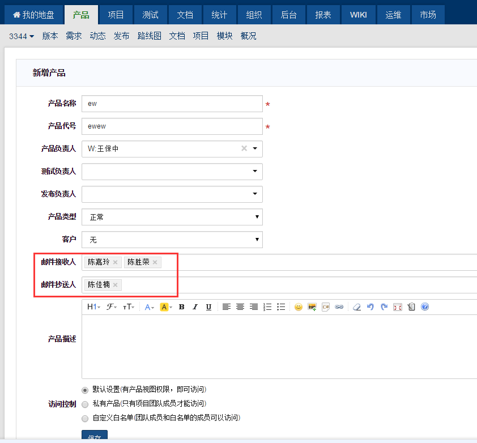The image size is (477, 443).
Task: Open 需求 submenu link
Action: pos(74,36)
